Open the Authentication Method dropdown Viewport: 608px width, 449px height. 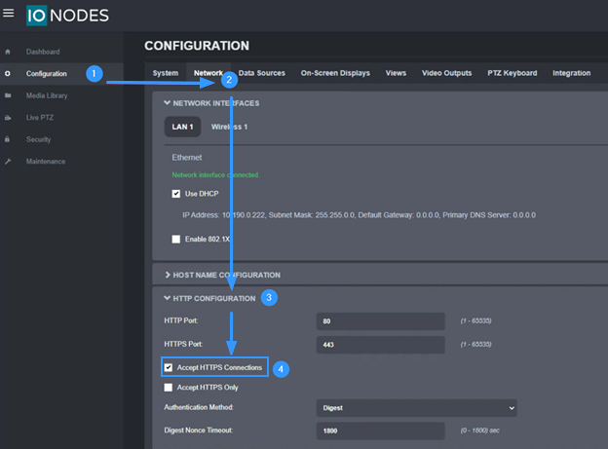pyautogui.click(x=416, y=408)
